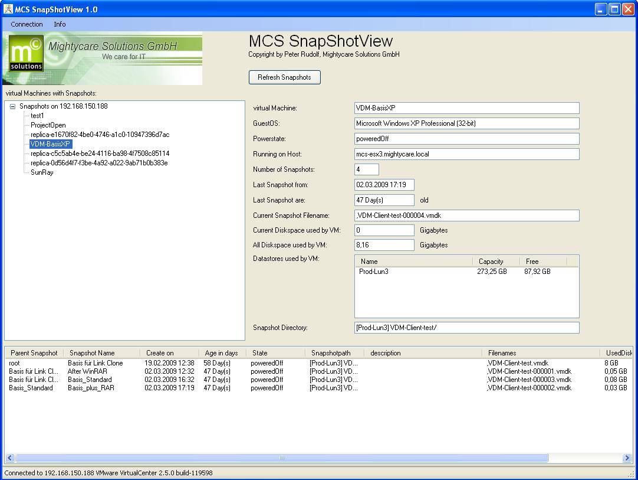Click the Current Snapshot Filename field

click(x=466, y=215)
